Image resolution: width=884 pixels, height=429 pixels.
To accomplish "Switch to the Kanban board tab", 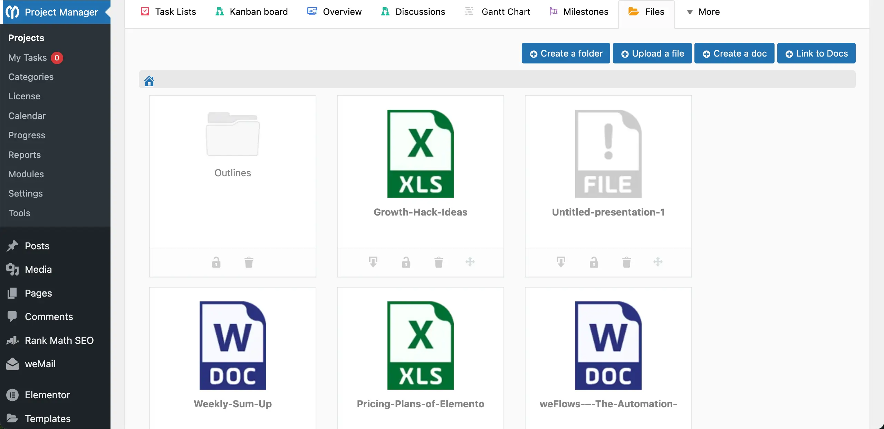I will coord(251,12).
